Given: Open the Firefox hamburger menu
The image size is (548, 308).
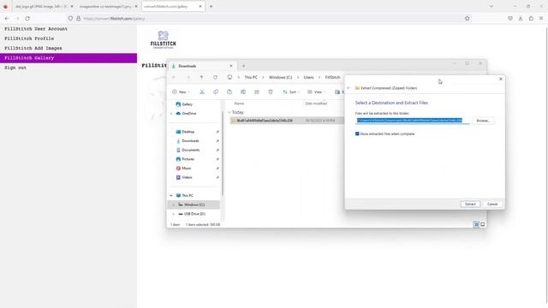Looking at the screenshot, I should [x=541, y=19].
